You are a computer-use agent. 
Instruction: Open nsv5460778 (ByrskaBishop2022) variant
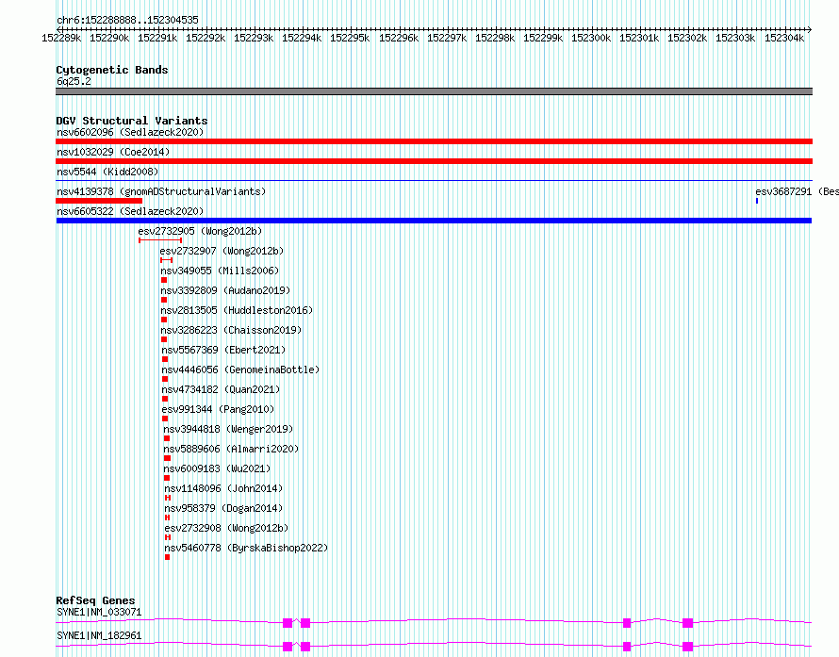point(246,548)
